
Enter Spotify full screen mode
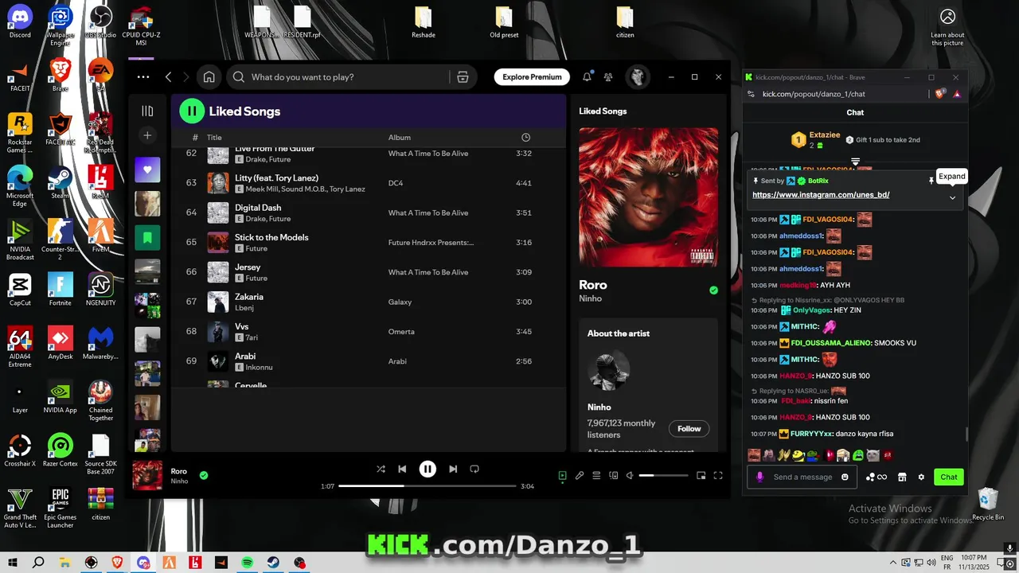click(718, 476)
